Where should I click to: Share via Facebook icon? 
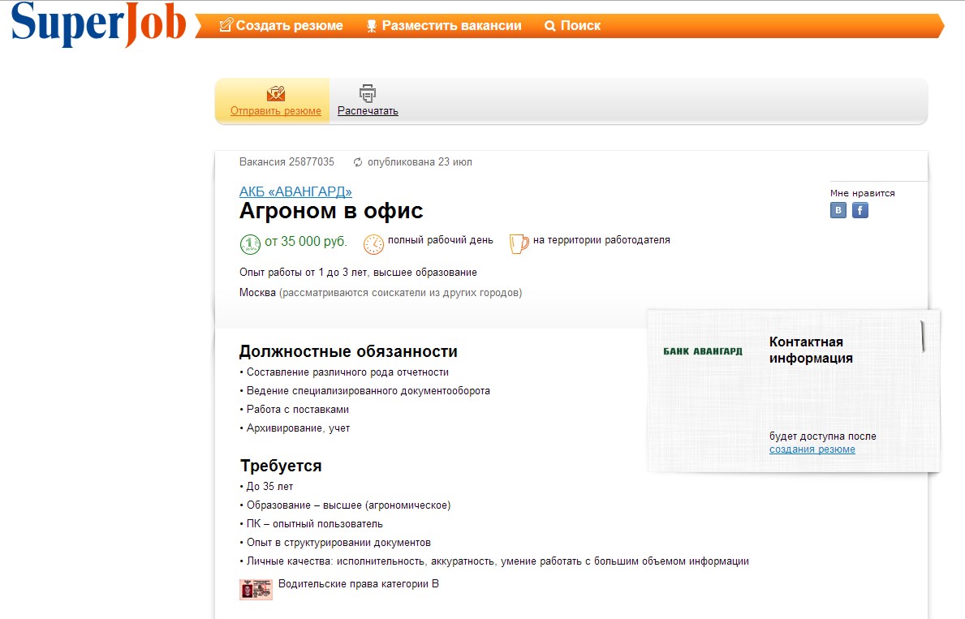click(860, 210)
